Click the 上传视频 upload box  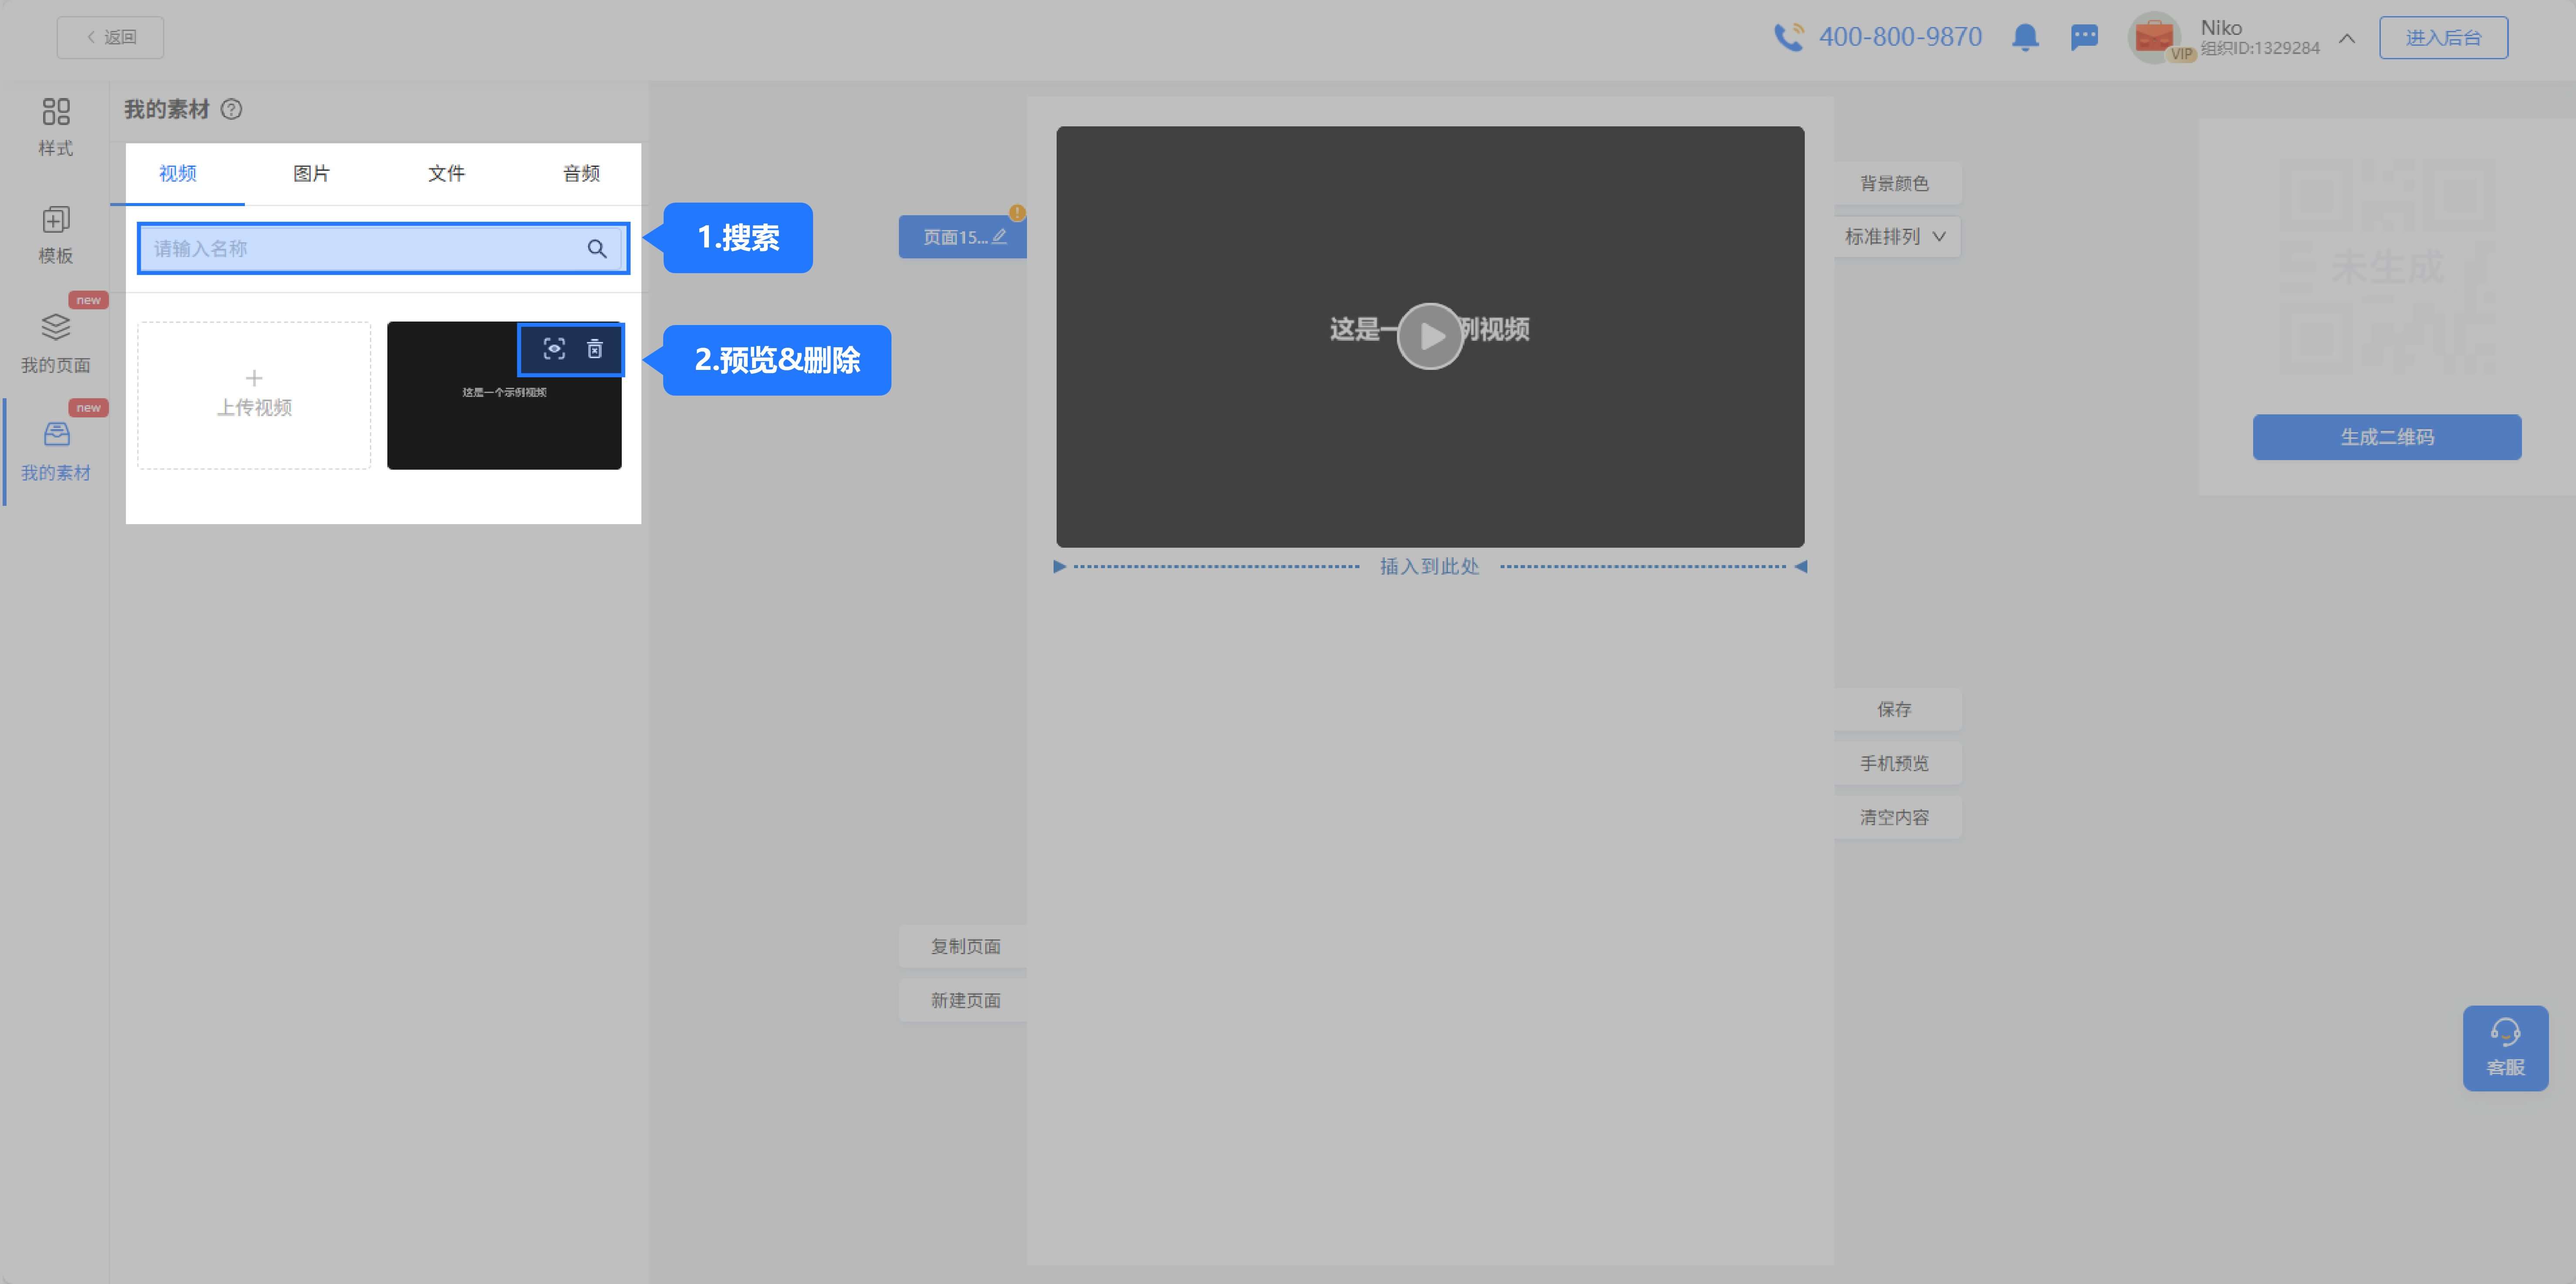tap(254, 395)
